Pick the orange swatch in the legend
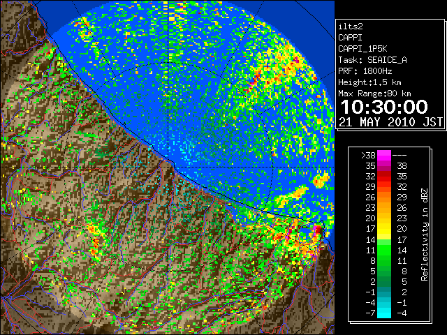 (384, 198)
